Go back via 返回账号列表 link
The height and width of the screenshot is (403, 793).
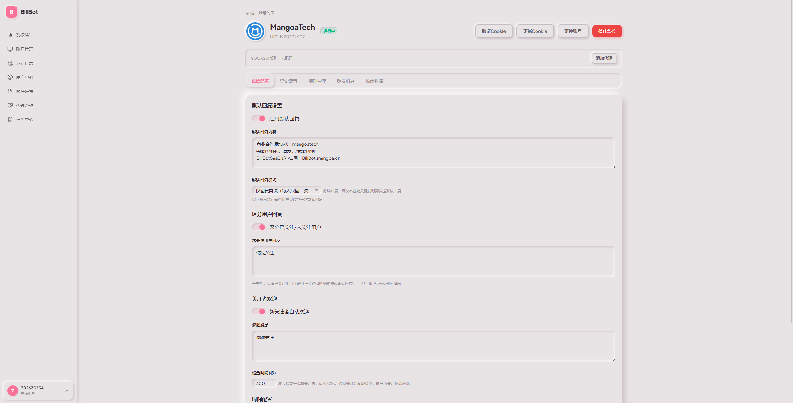pos(260,13)
